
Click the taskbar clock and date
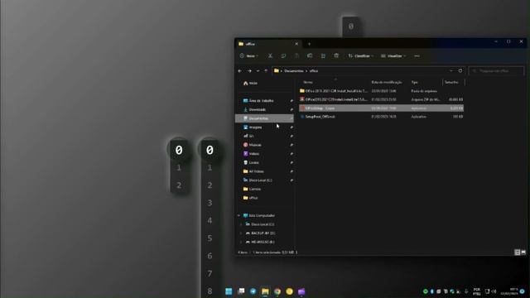point(509,291)
